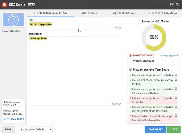
Task: Switch to Step 1: Title & Description tab
Action: coord(50,13)
